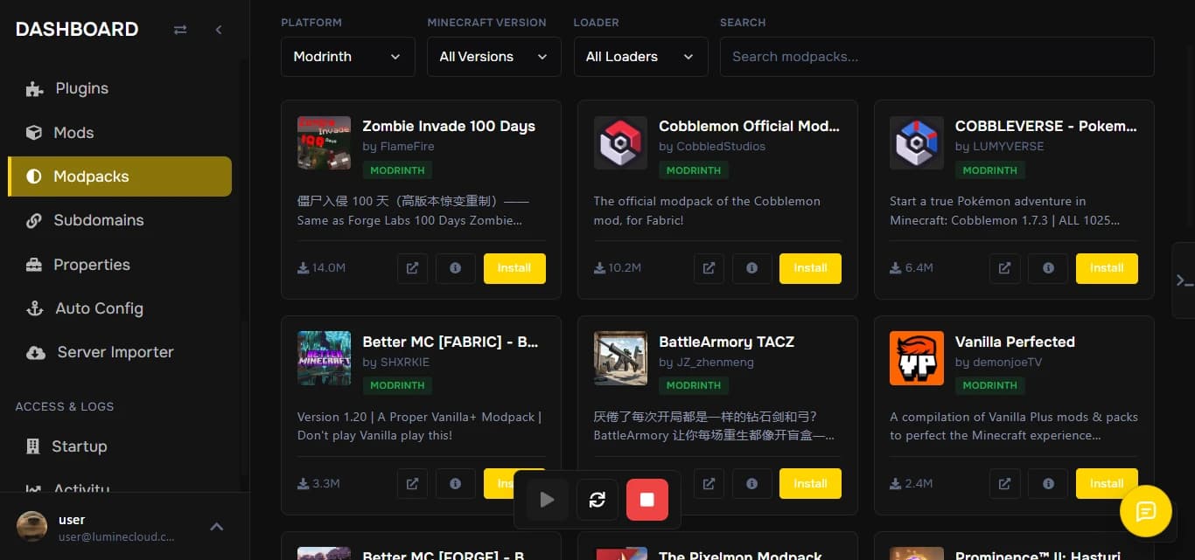Click author name CobbledStudios

click(x=721, y=147)
